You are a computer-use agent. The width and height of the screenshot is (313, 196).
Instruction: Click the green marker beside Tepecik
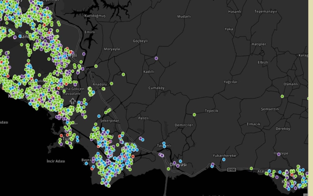point(194,114)
